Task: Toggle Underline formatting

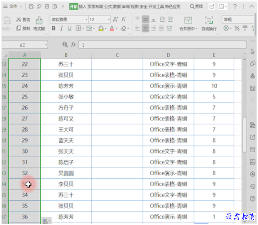Action: tap(69, 28)
